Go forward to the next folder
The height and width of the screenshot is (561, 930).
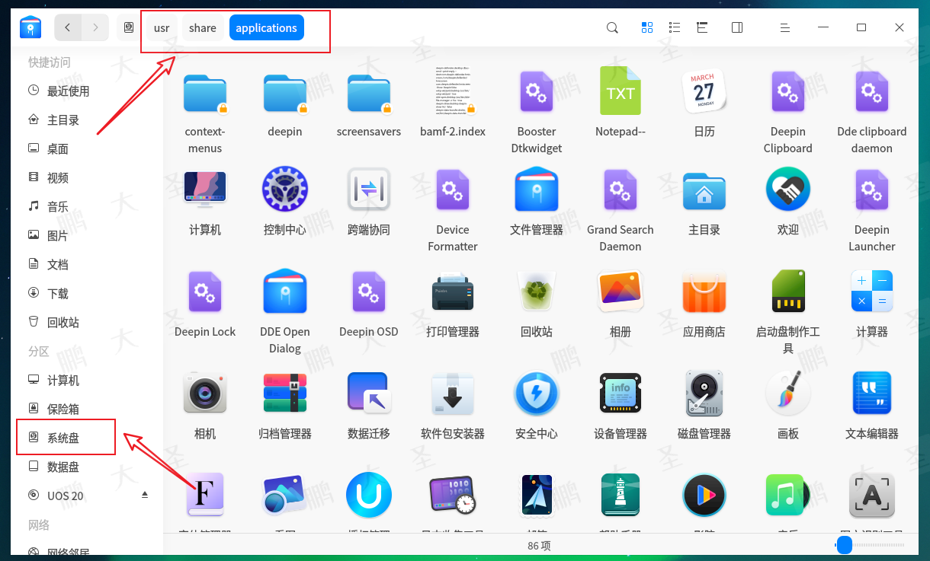click(x=95, y=27)
